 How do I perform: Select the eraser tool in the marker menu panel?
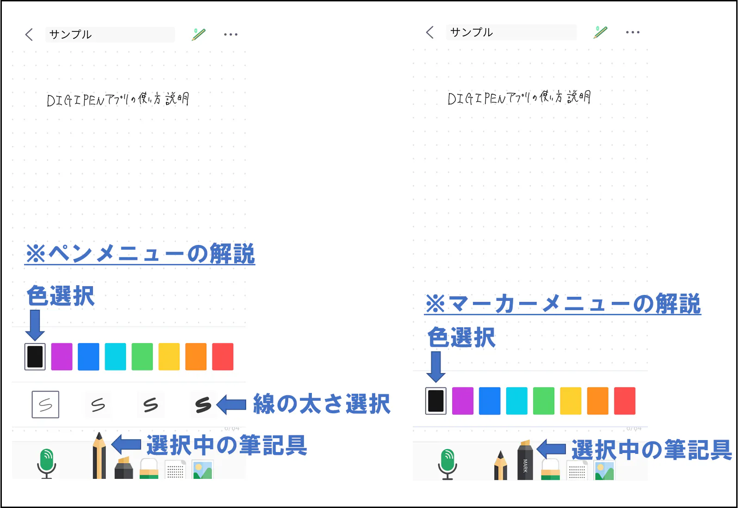551,470
